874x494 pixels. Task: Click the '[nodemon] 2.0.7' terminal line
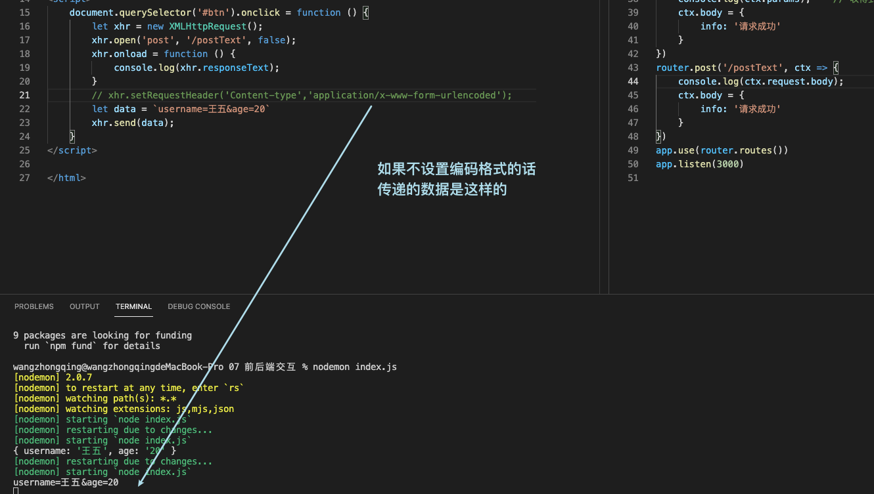tap(53, 377)
